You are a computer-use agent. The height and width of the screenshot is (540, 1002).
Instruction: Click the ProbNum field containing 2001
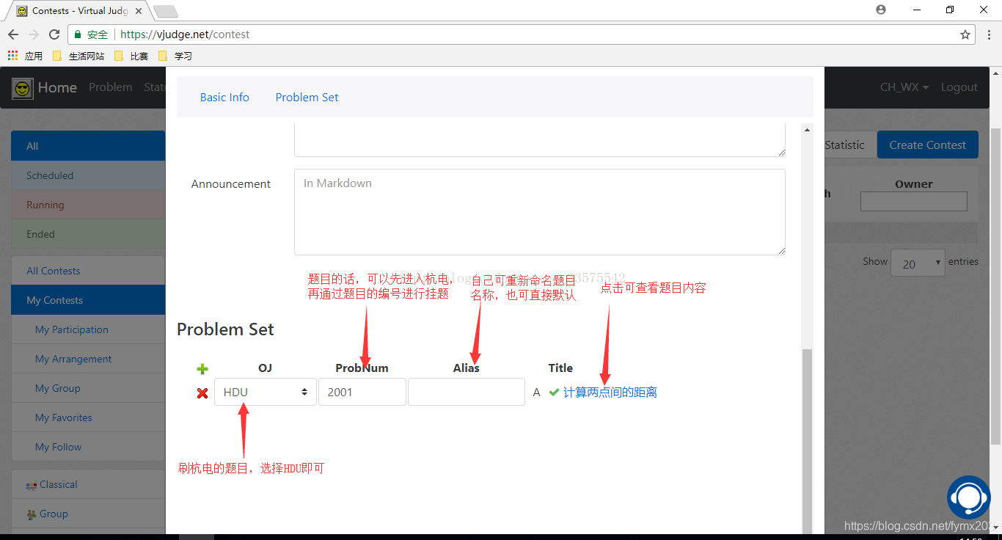click(362, 392)
